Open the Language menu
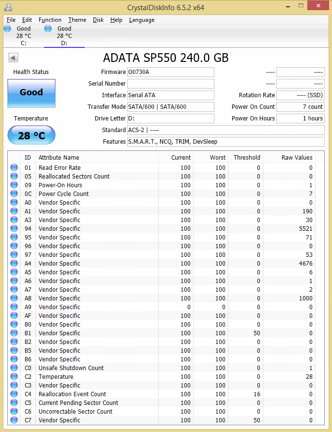The image size is (332, 432). [x=142, y=20]
